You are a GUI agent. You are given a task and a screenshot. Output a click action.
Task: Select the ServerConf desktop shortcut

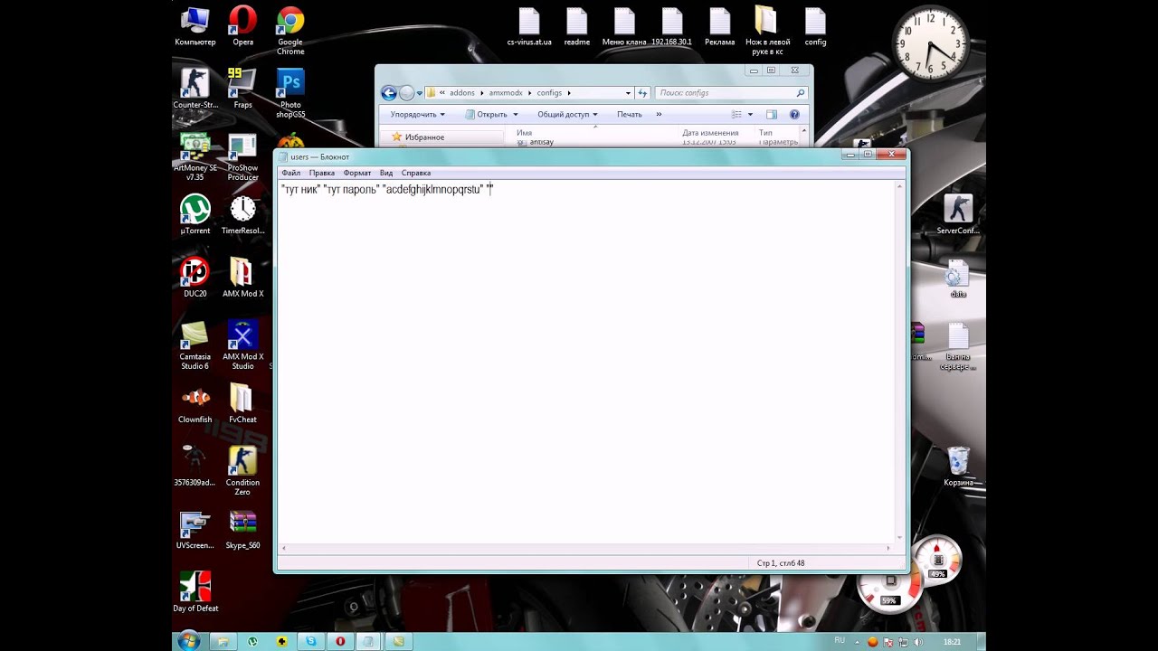tap(958, 214)
